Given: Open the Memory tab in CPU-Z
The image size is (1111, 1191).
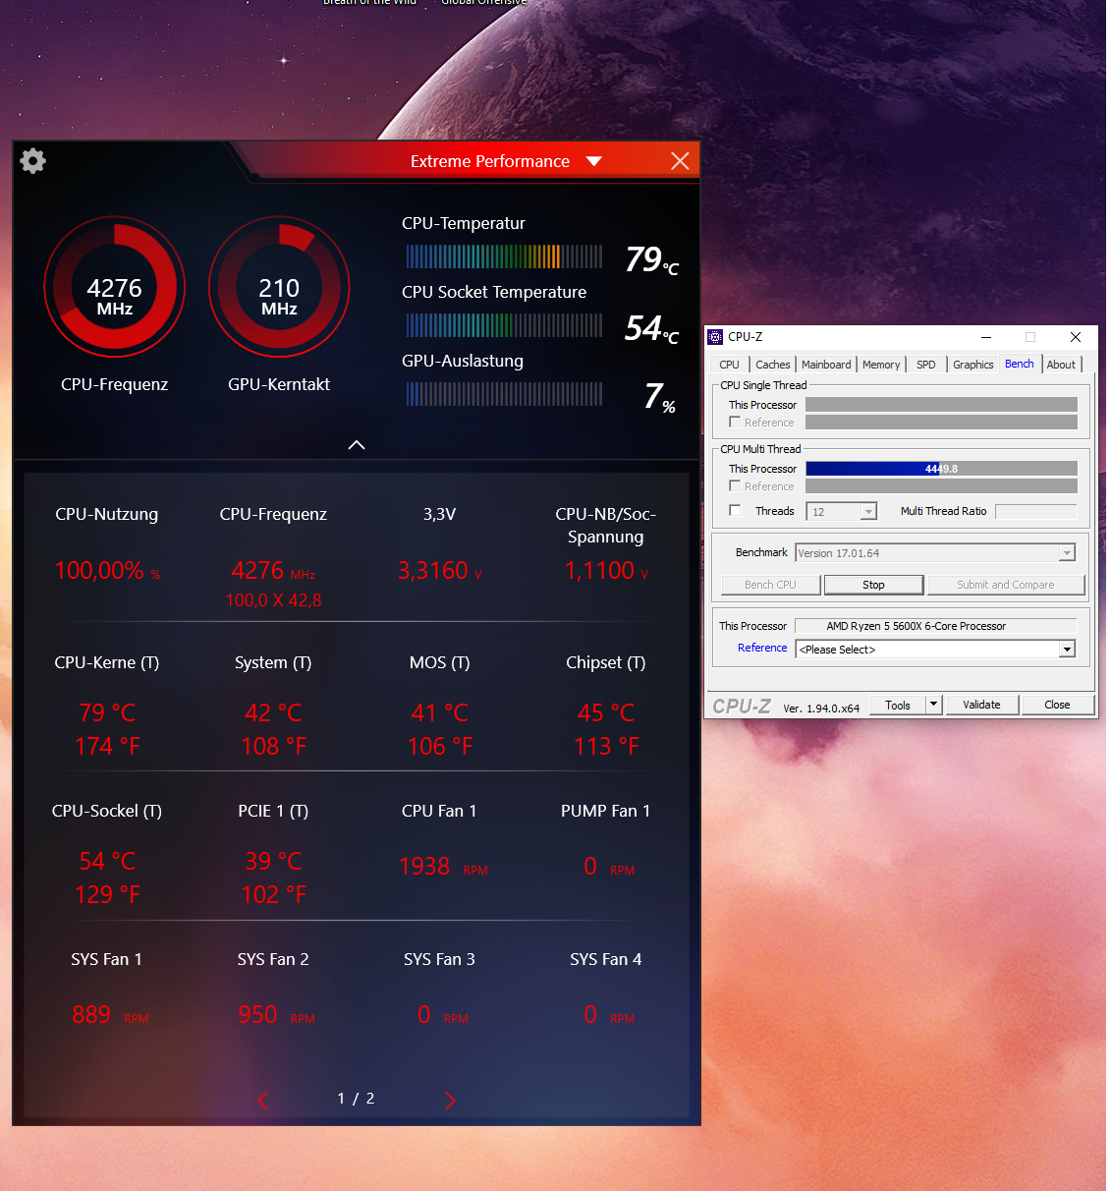Looking at the screenshot, I should (x=881, y=365).
